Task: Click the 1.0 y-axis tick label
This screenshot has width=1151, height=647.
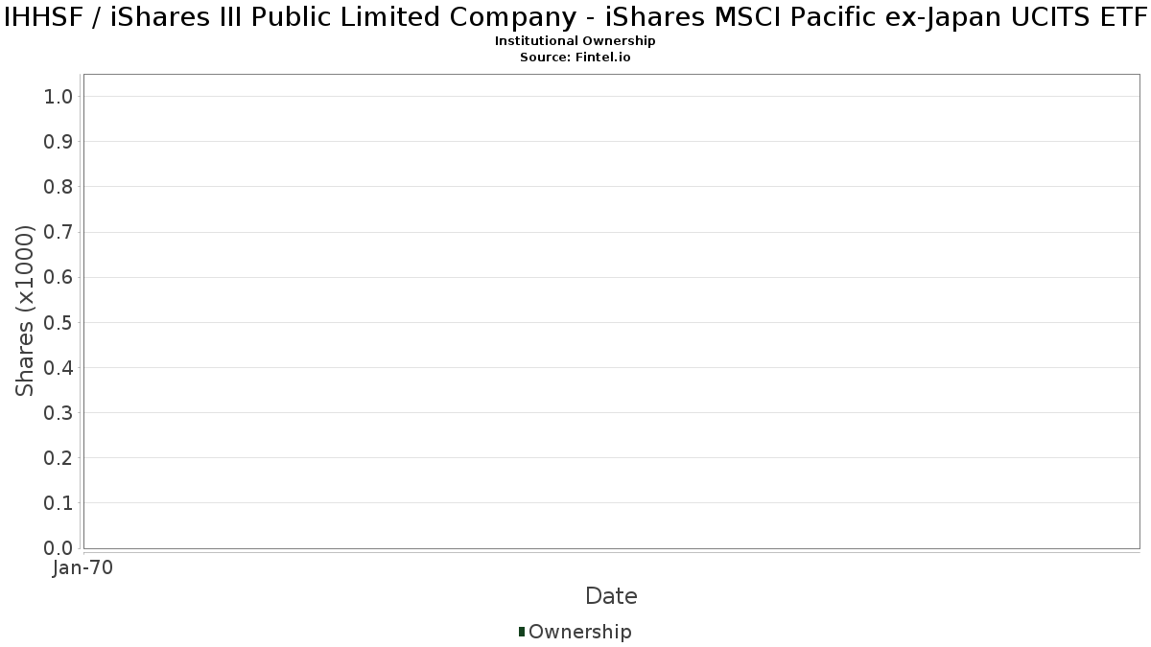Action: tap(59, 96)
